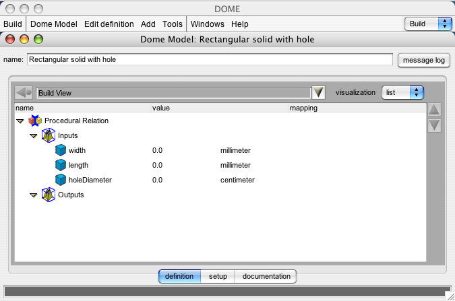The height and width of the screenshot is (301, 455).
Task: Select the length parameter row
Action: pyautogui.click(x=220, y=165)
